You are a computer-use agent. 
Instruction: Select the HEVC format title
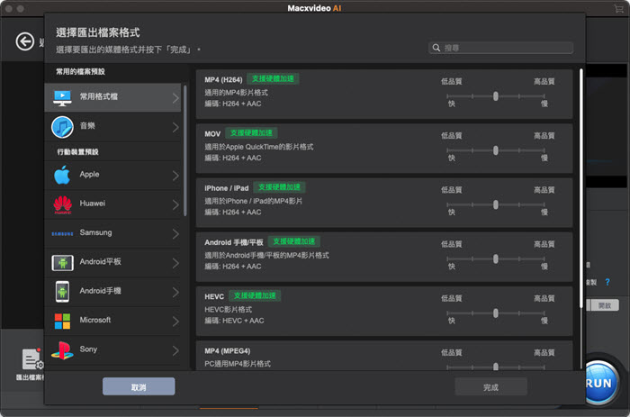[214, 297]
